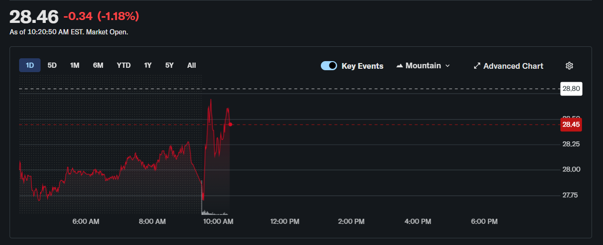Select the All time range
The height and width of the screenshot is (245, 603).
(x=191, y=65)
